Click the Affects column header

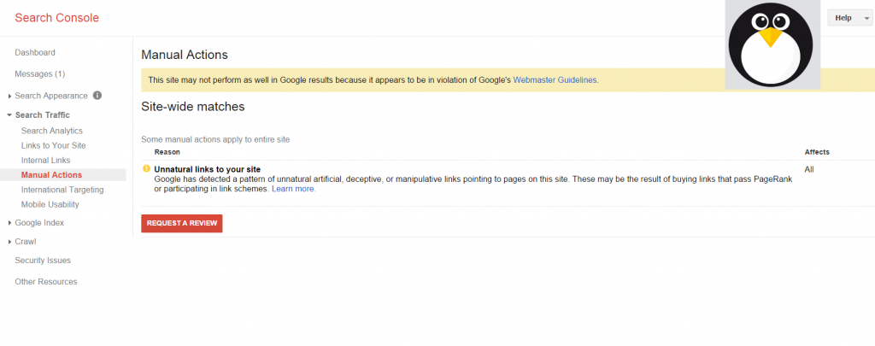coord(817,152)
